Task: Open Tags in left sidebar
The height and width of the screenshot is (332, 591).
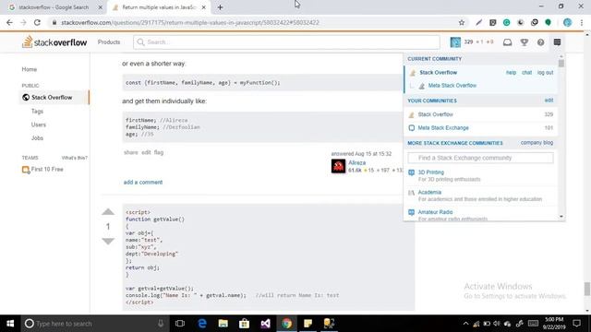Action: [x=37, y=111]
